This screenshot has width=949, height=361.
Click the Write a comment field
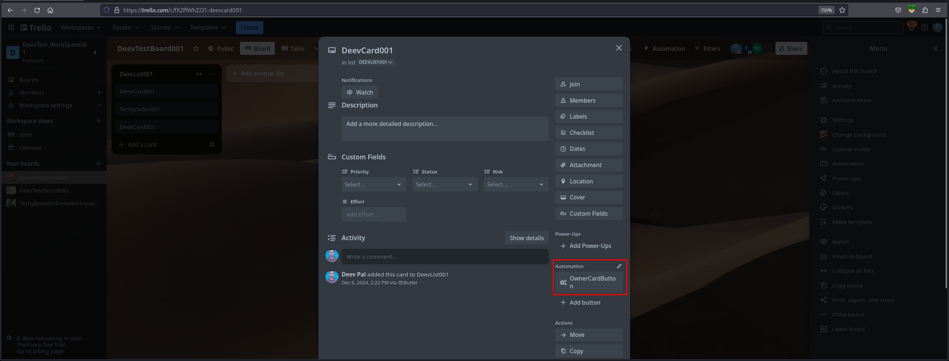pos(445,256)
